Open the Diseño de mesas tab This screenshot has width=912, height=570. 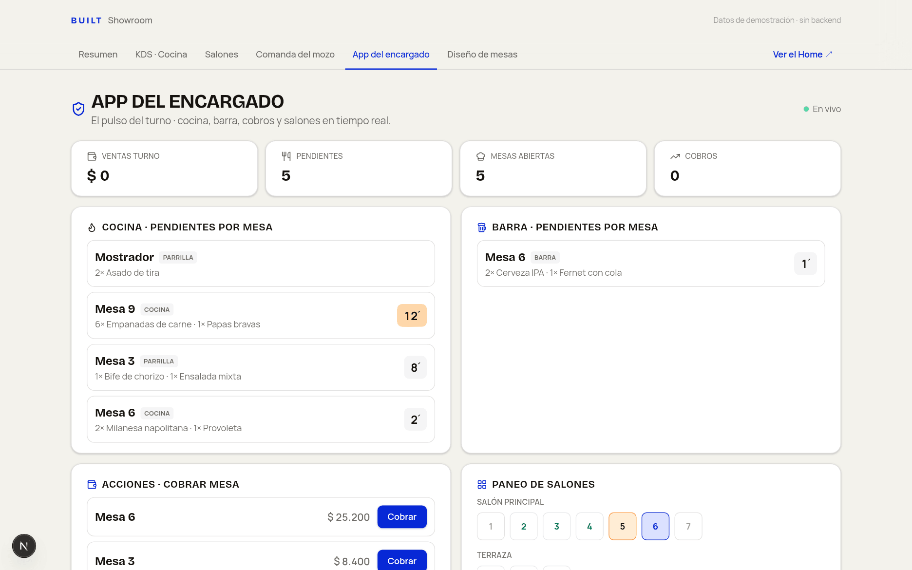pos(482,55)
